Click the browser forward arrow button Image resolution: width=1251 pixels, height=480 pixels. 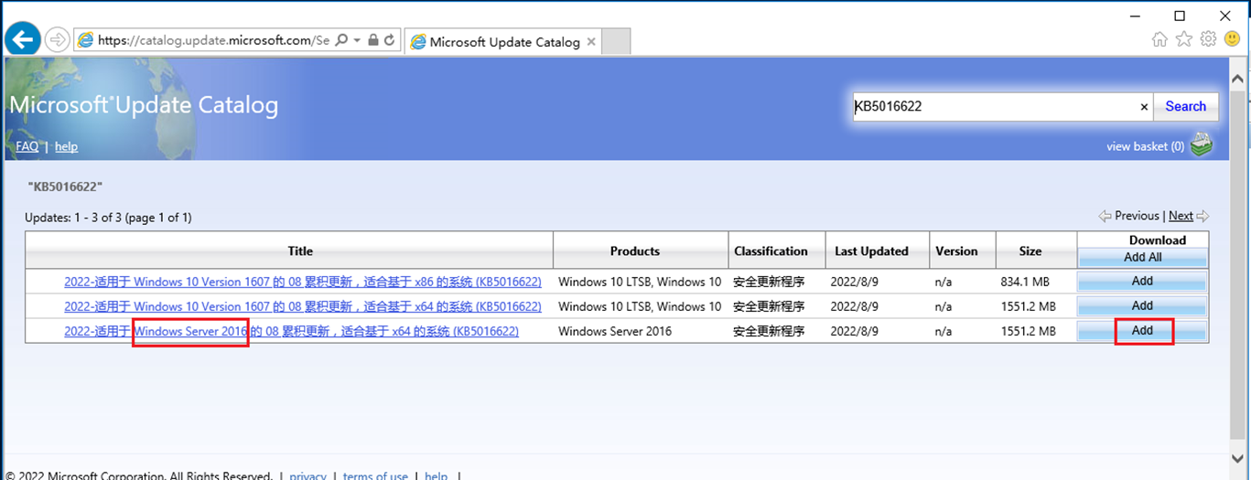56,39
